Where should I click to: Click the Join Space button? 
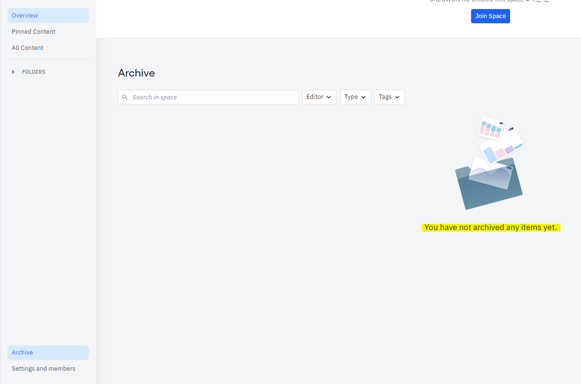[x=491, y=16]
